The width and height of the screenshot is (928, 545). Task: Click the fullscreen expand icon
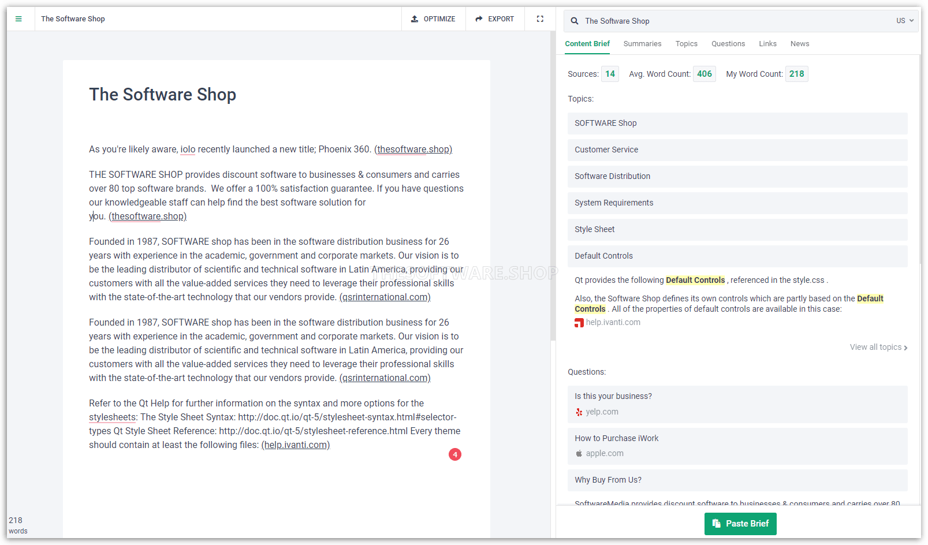[x=540, y=19]
